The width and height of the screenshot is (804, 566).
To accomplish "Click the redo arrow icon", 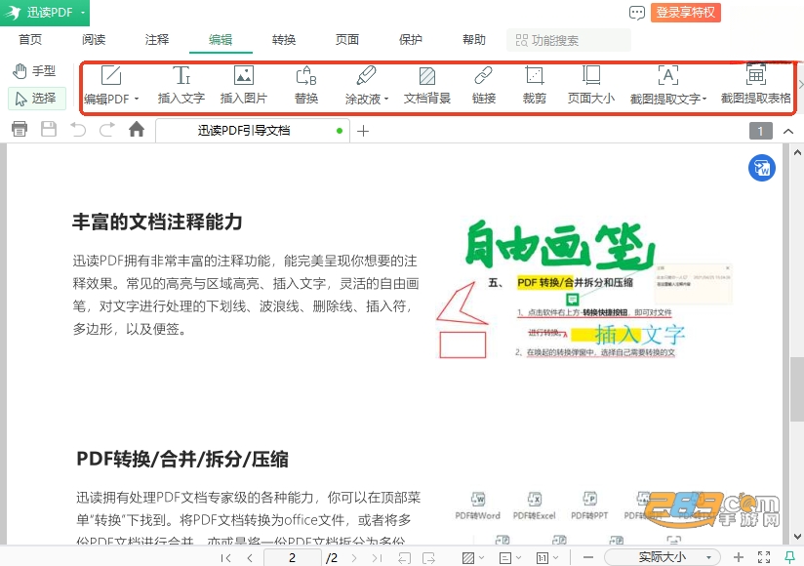I will (x=106, y=129).
